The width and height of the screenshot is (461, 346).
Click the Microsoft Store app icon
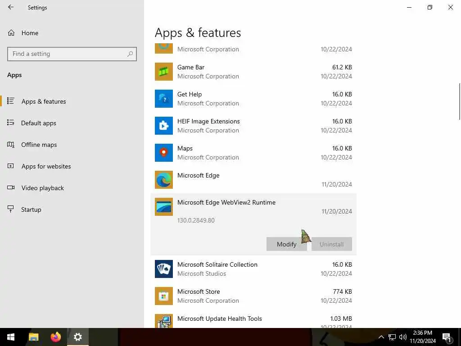pyautogui.click(x=164, y=296)
